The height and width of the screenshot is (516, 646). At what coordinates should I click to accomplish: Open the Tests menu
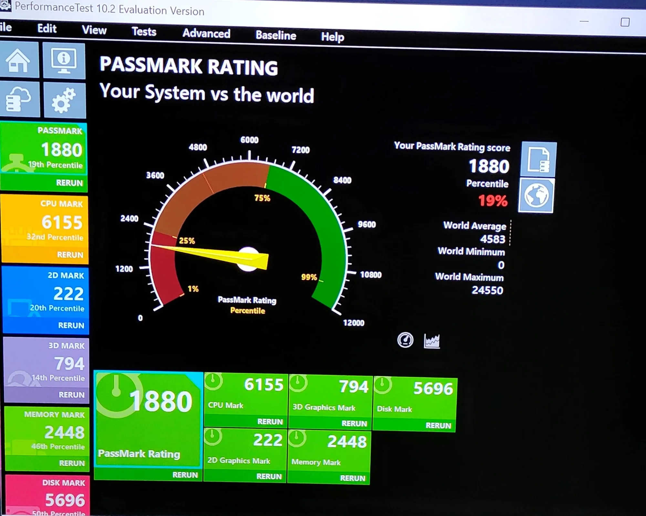[x=144, y=32]
